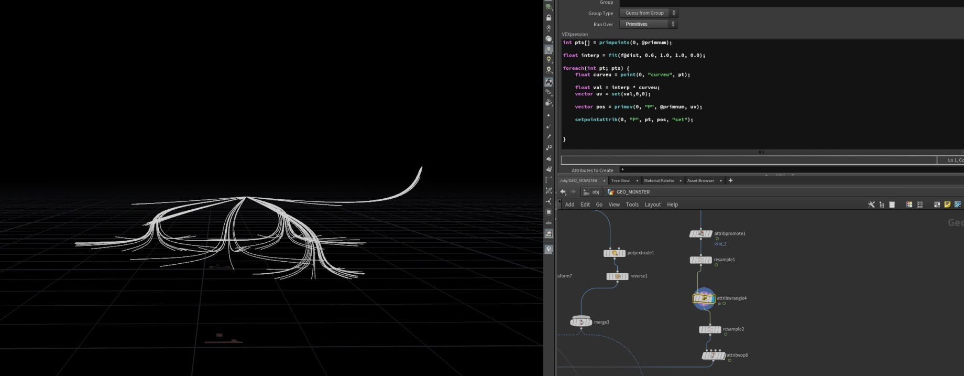The width and height of the screenshot is (964, 376).
Task: Select the polyextrude1 node
Action: pos(615,253)
